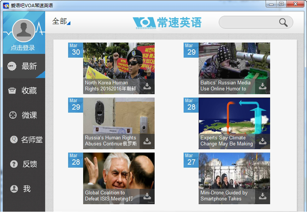
Task: Switch to the 名师堂 section
Action: (x=24, y=140)
